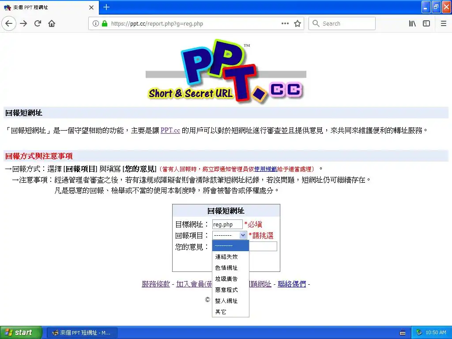The width and height of the screenshot is (452, 339).
Task: Choose 其它 from the dropdown list
Action: [230, 312]
